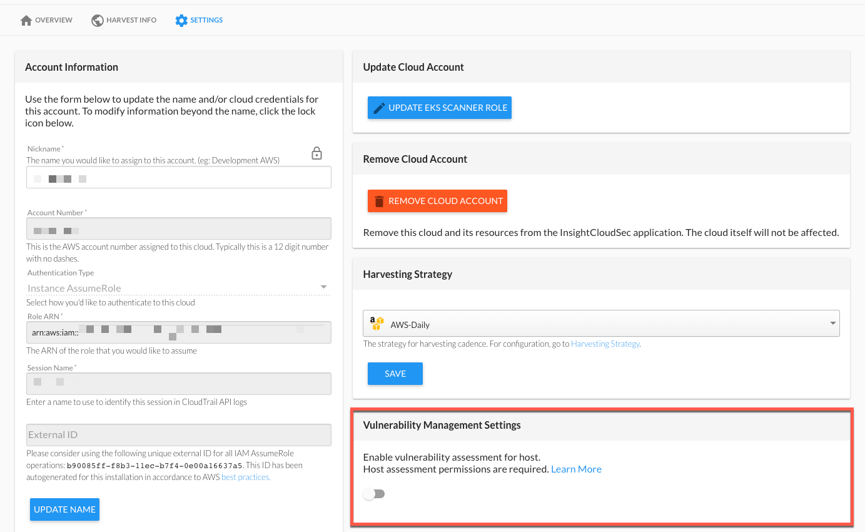Click the AWS logo in Harvesting Strategy dropdown
This screenshot has height=532, width=865.
pyautogui.click(x=377, y=324)
